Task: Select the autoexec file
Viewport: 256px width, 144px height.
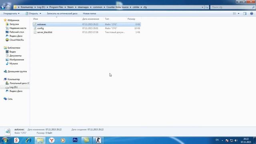Action: [86, 24]
